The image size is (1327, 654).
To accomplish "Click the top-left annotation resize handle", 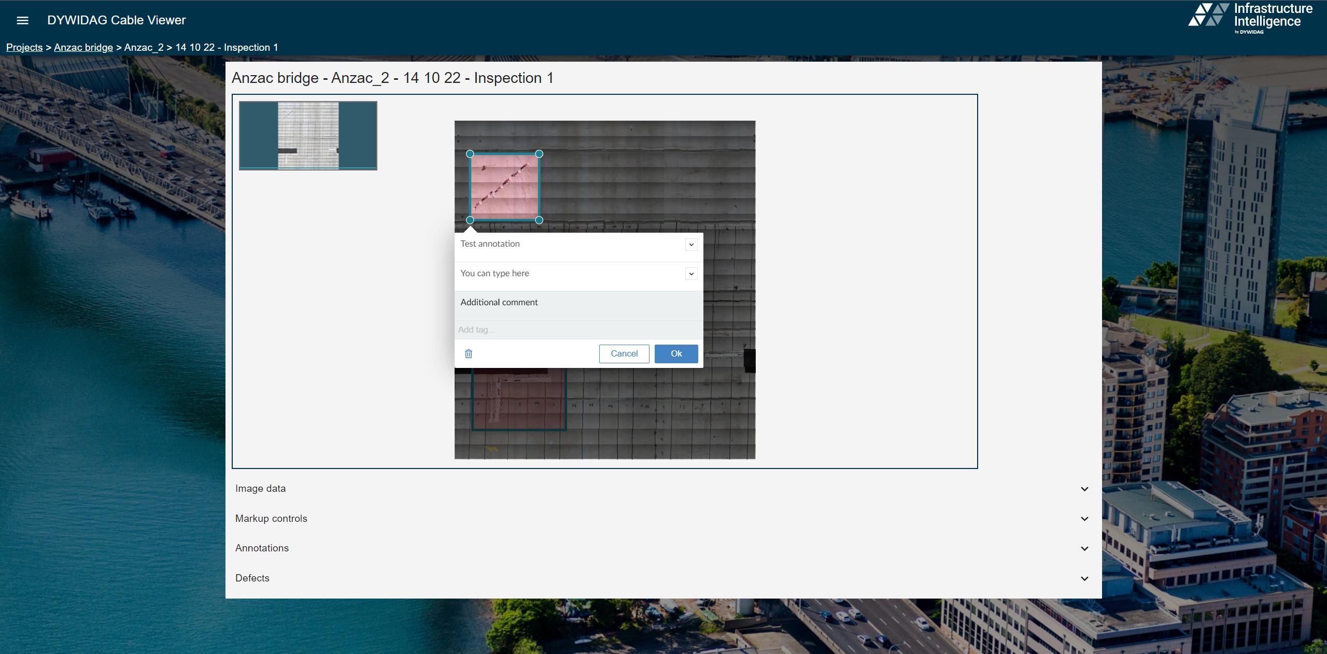I will pos(470,154).
